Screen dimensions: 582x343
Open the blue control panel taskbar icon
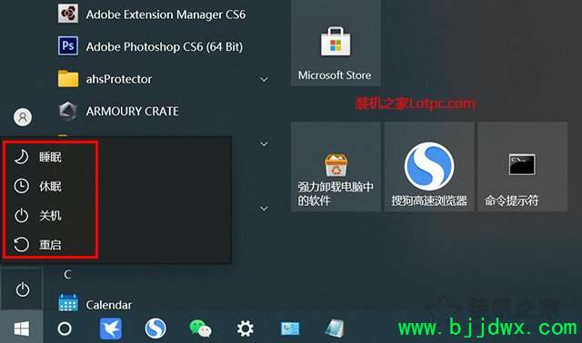tap(290, 328)
